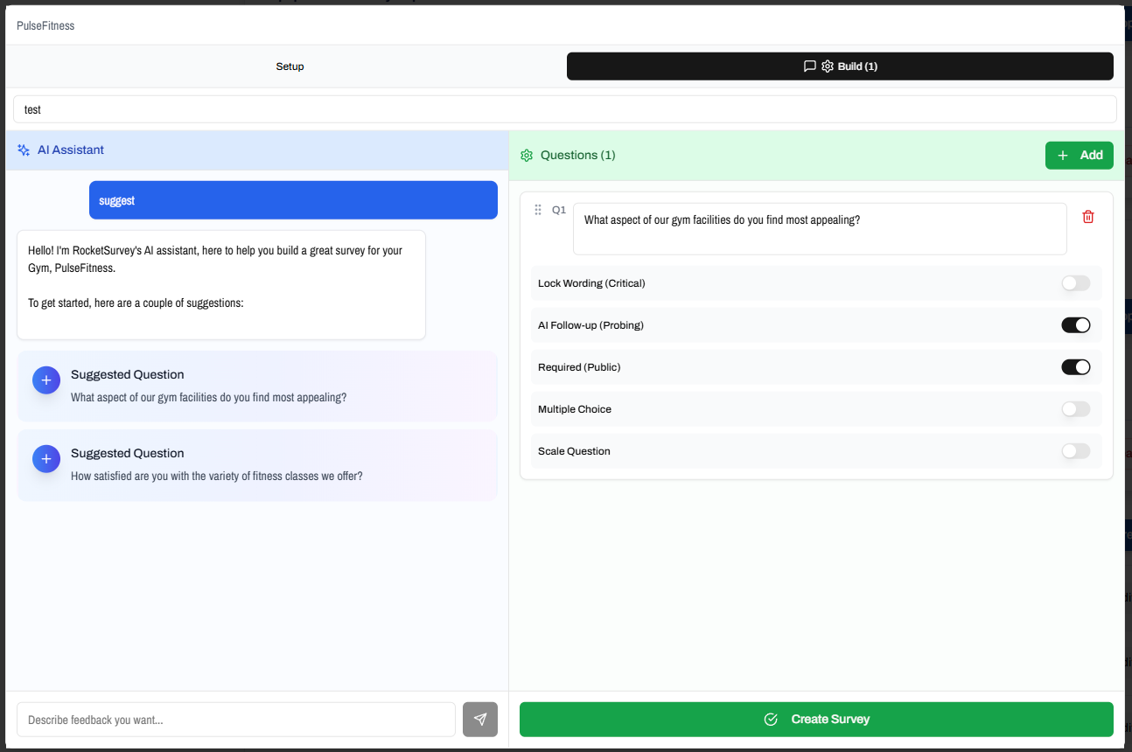Turn off the Required (Public) toggle
This screenshot has height=752, width=1132.
pyautogui.click(x=1075, y=366)
